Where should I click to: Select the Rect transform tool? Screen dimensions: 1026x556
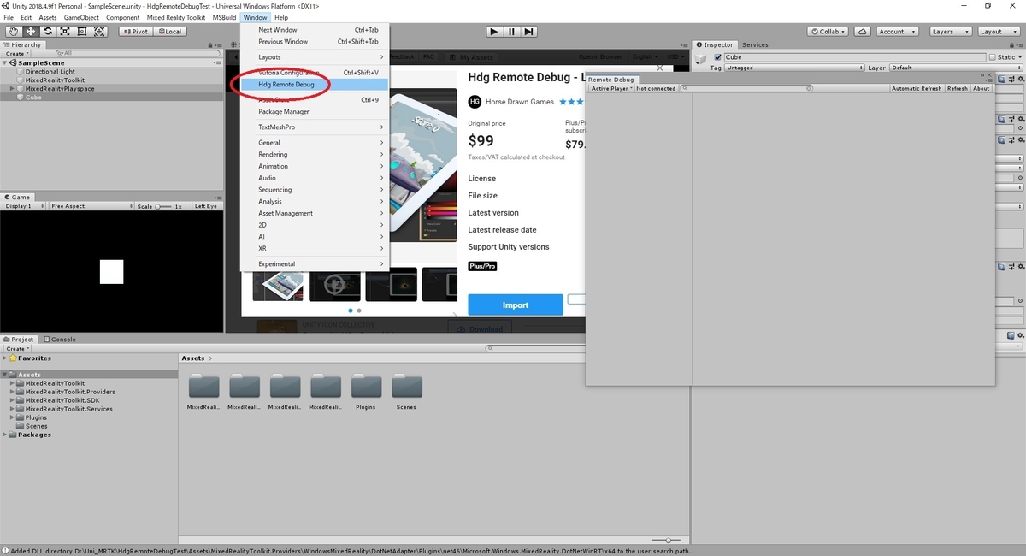[x=82, y=32]
